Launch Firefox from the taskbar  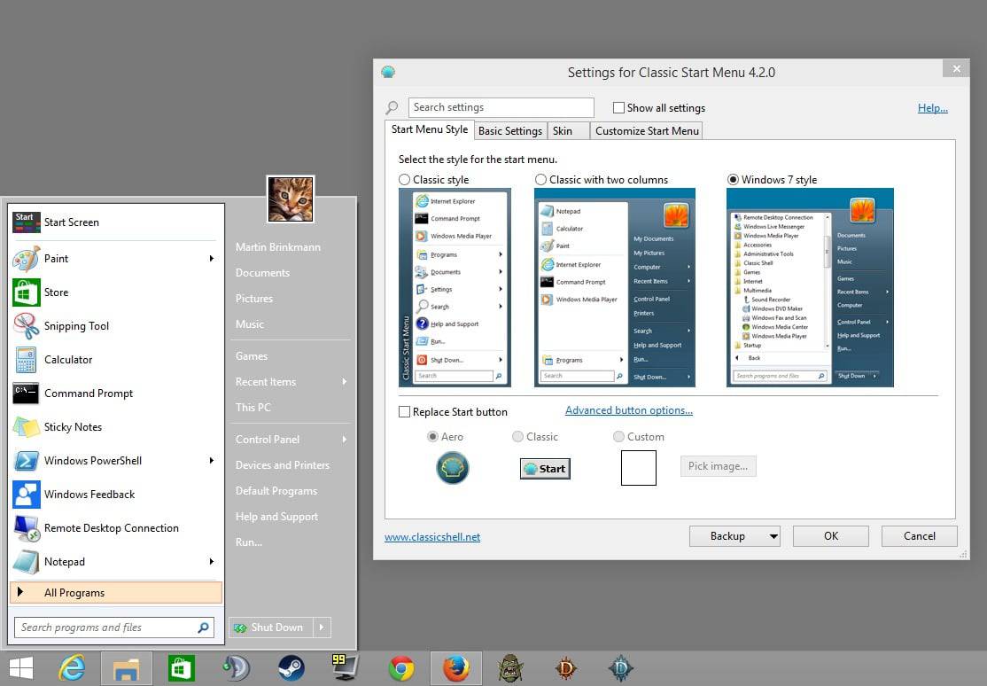pos(456,667)
